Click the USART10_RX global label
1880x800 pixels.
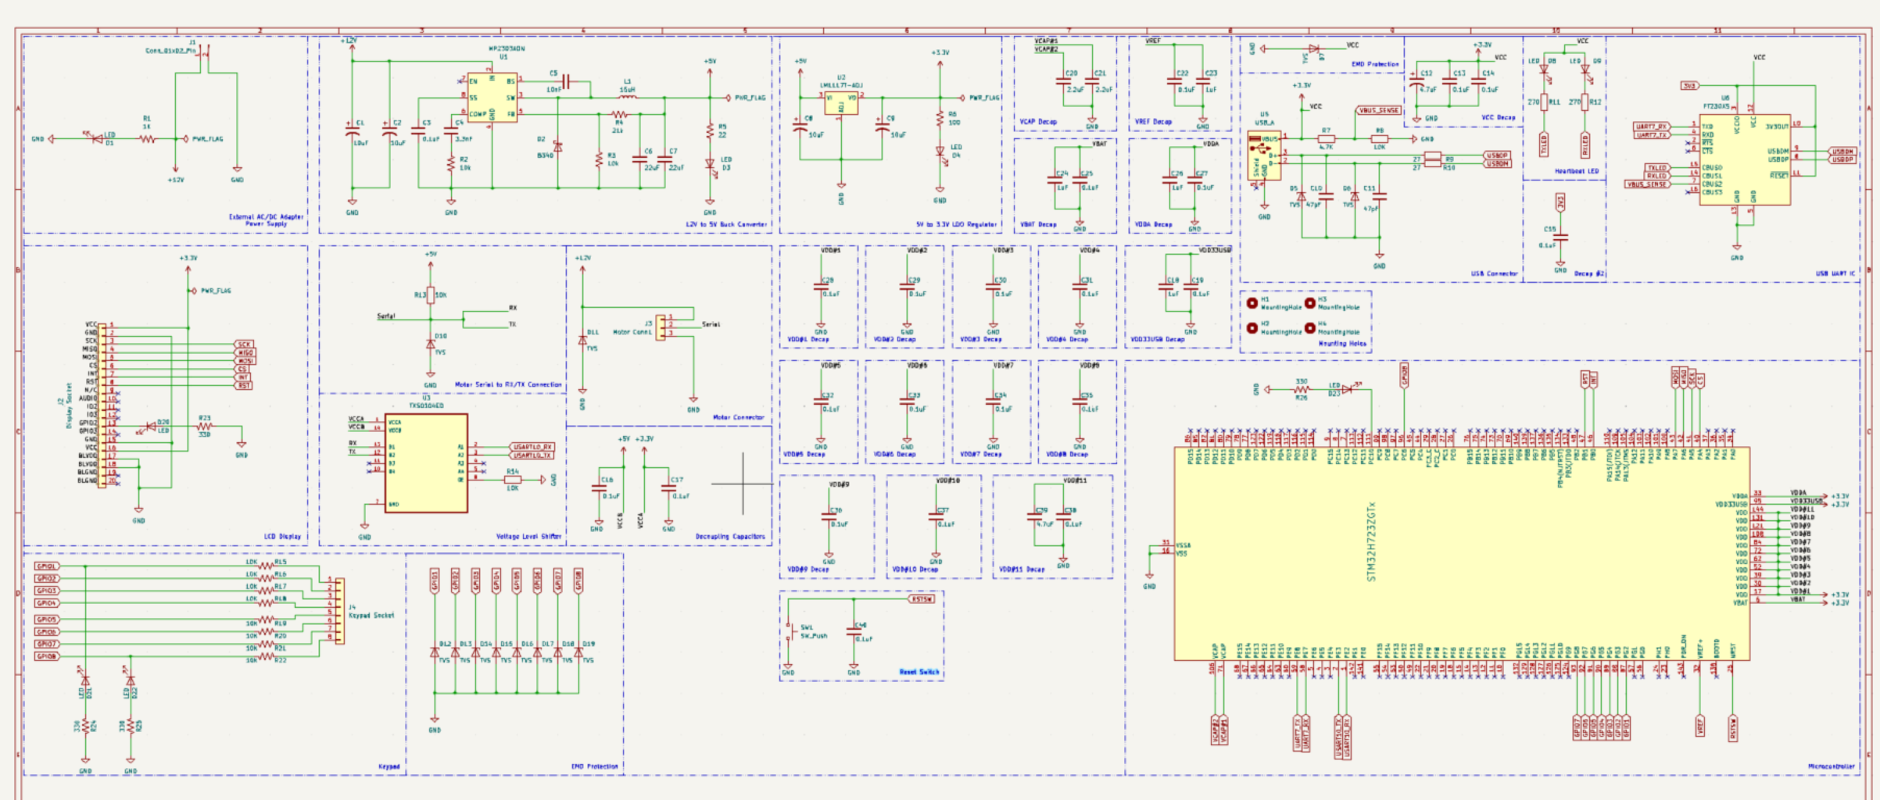point(532,447)
